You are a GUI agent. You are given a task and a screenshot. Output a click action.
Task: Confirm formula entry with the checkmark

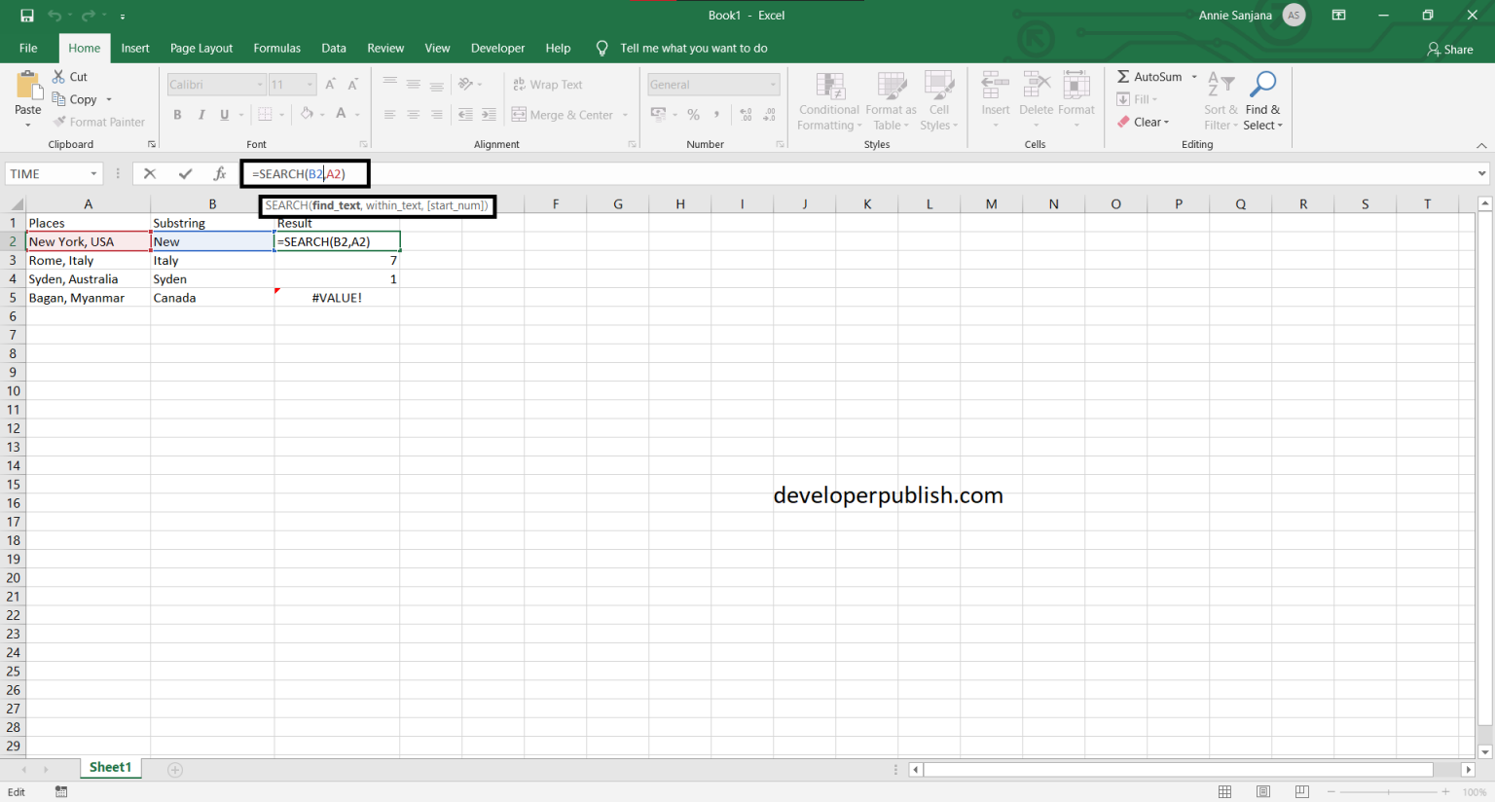tap(184, 173)
